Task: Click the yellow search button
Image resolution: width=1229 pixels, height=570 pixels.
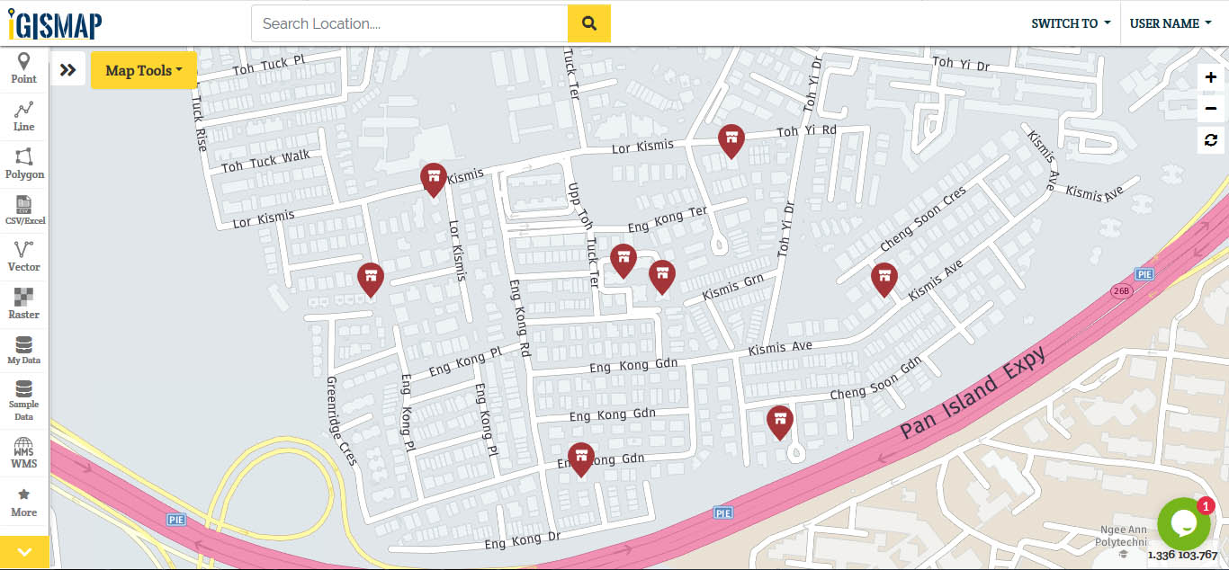Action: coord(588,23)
